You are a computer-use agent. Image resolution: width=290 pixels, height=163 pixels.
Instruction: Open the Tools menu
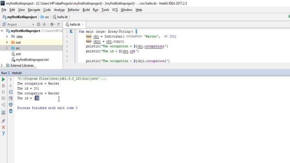[105, 10]
